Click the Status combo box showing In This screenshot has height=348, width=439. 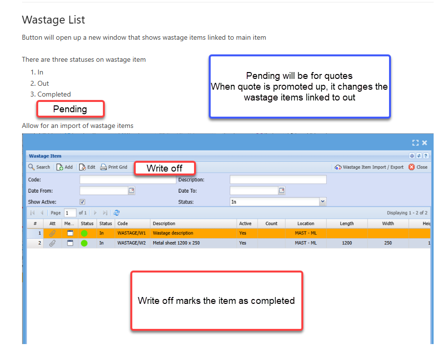pyautogui.click(x=278, y=202)
